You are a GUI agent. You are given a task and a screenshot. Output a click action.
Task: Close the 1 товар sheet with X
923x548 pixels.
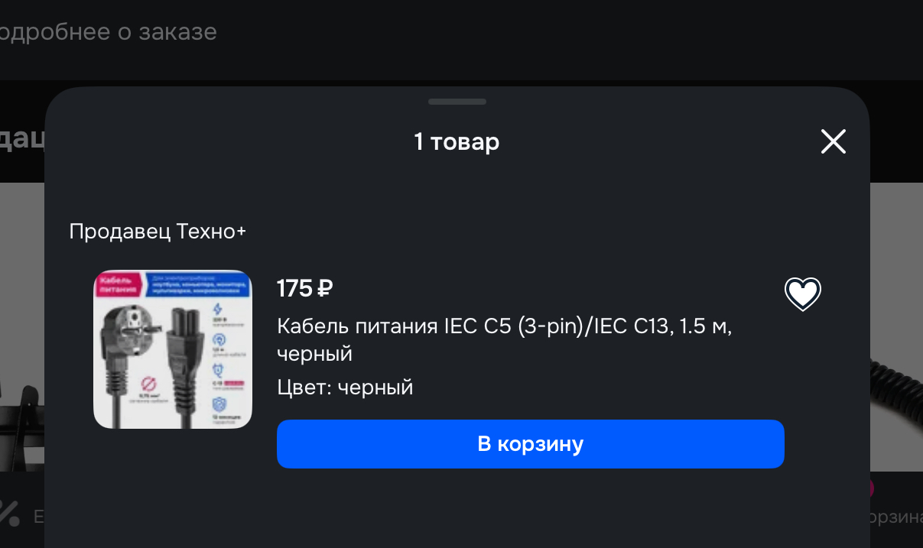click(x=833, y=141)
